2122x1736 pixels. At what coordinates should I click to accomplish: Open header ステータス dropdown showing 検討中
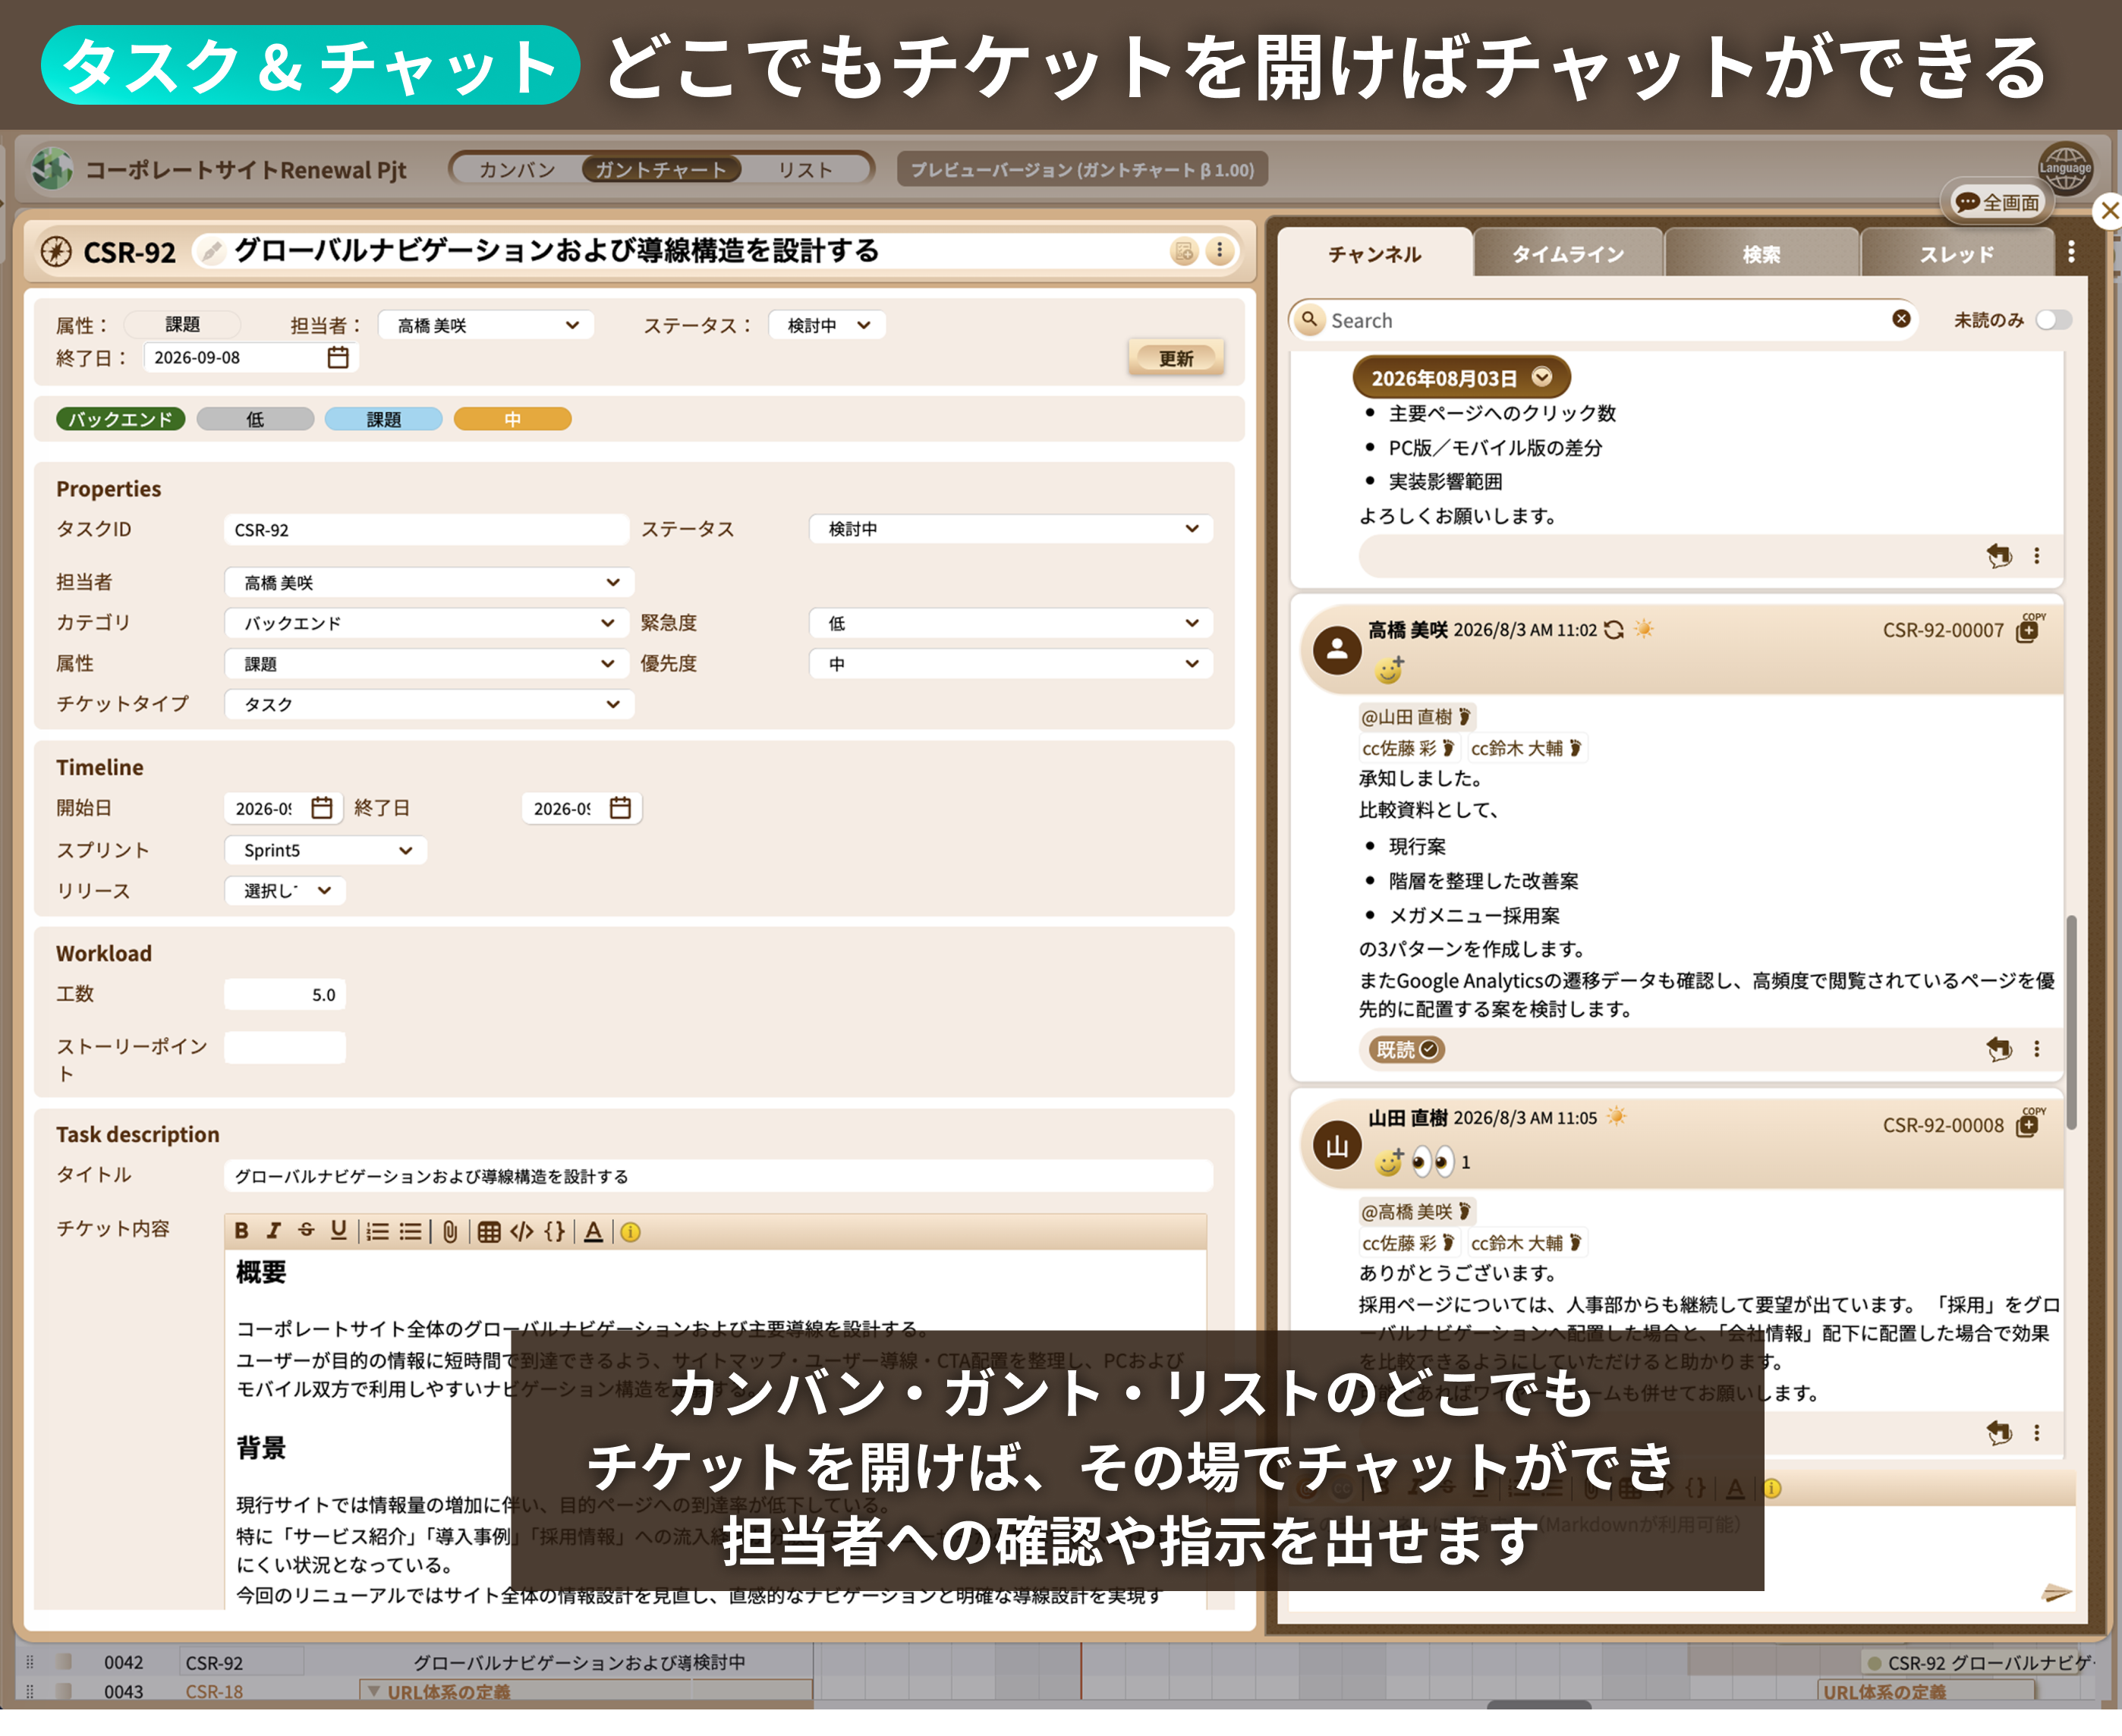click(827, 325)
